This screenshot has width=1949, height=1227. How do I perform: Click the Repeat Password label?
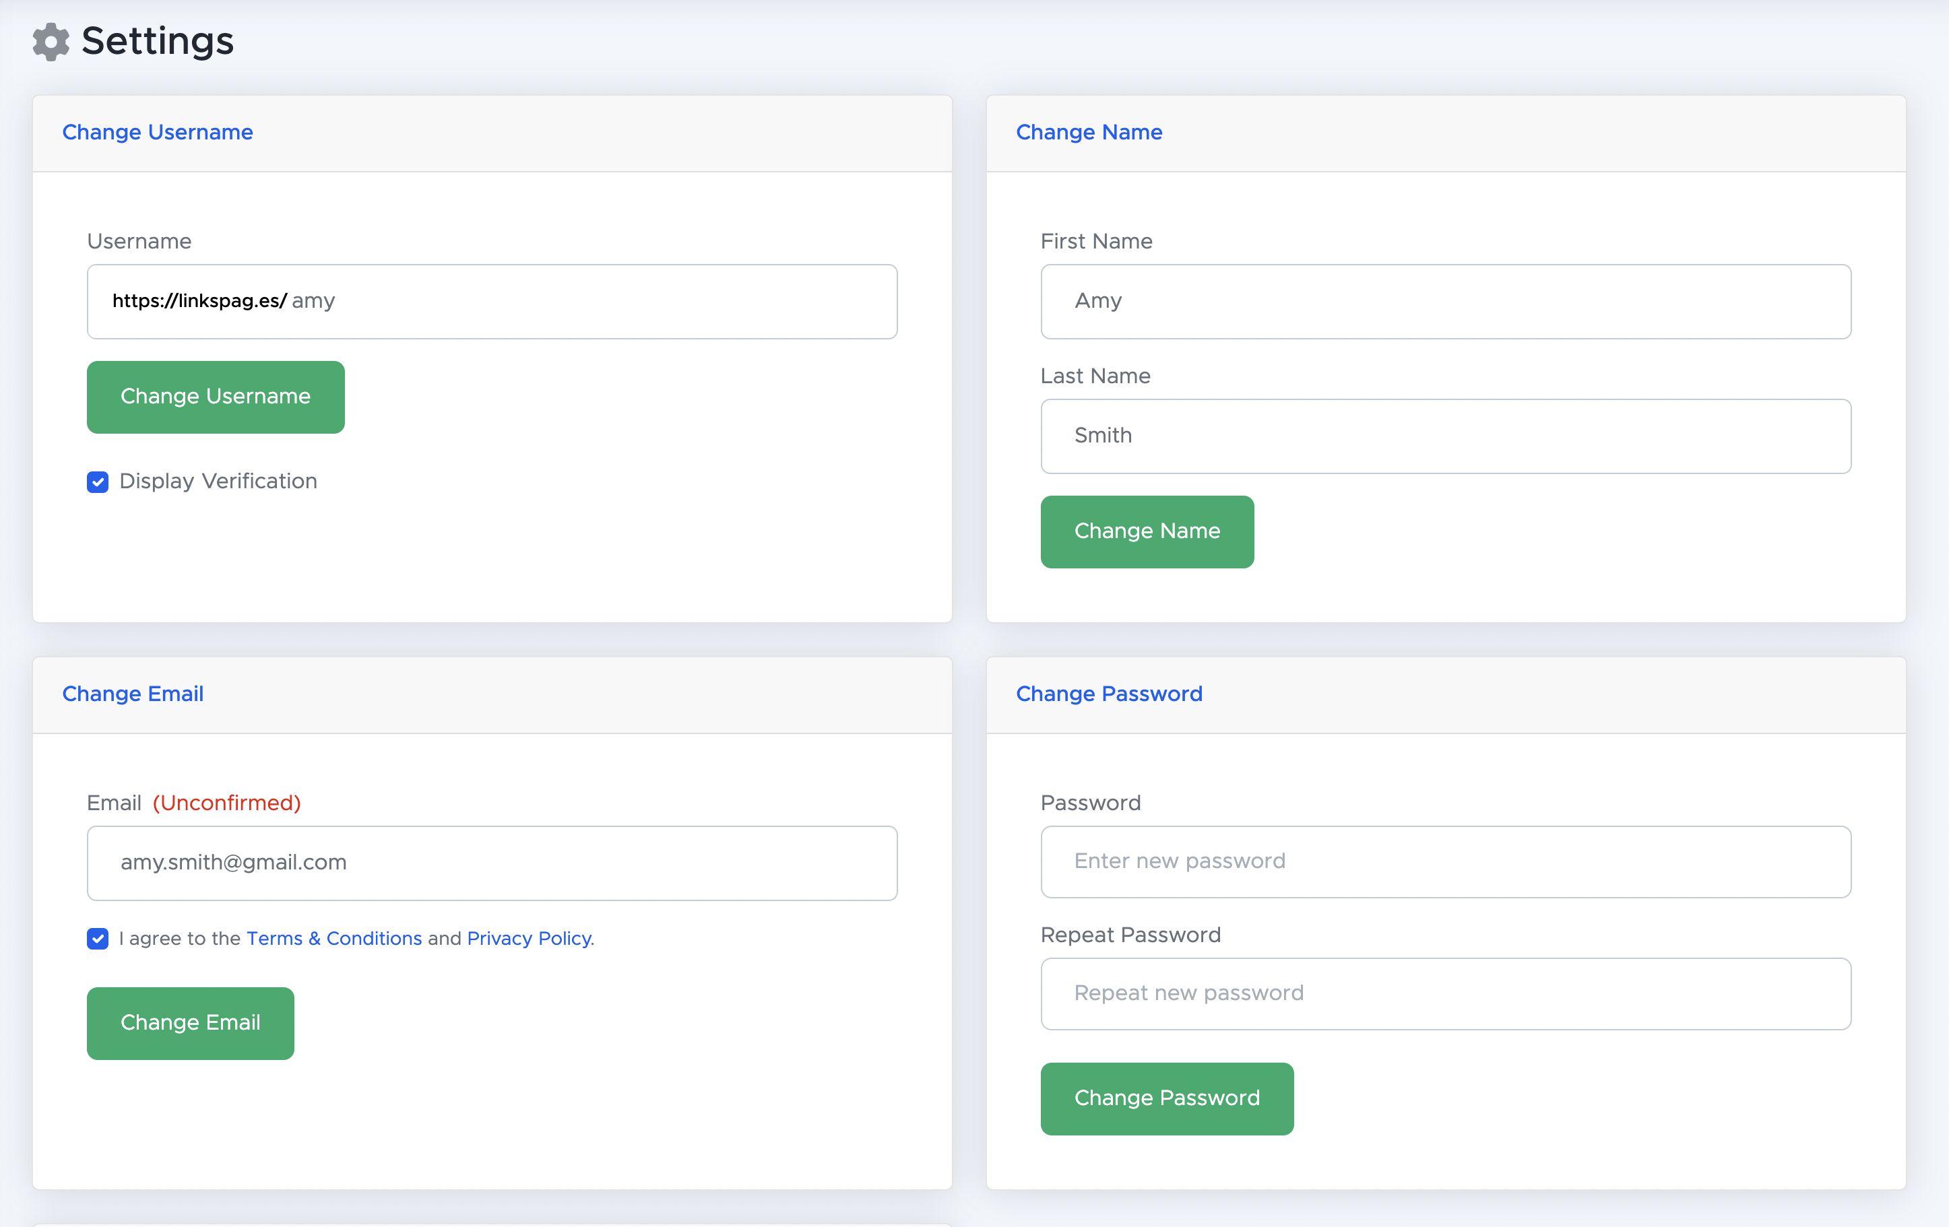1130,935
